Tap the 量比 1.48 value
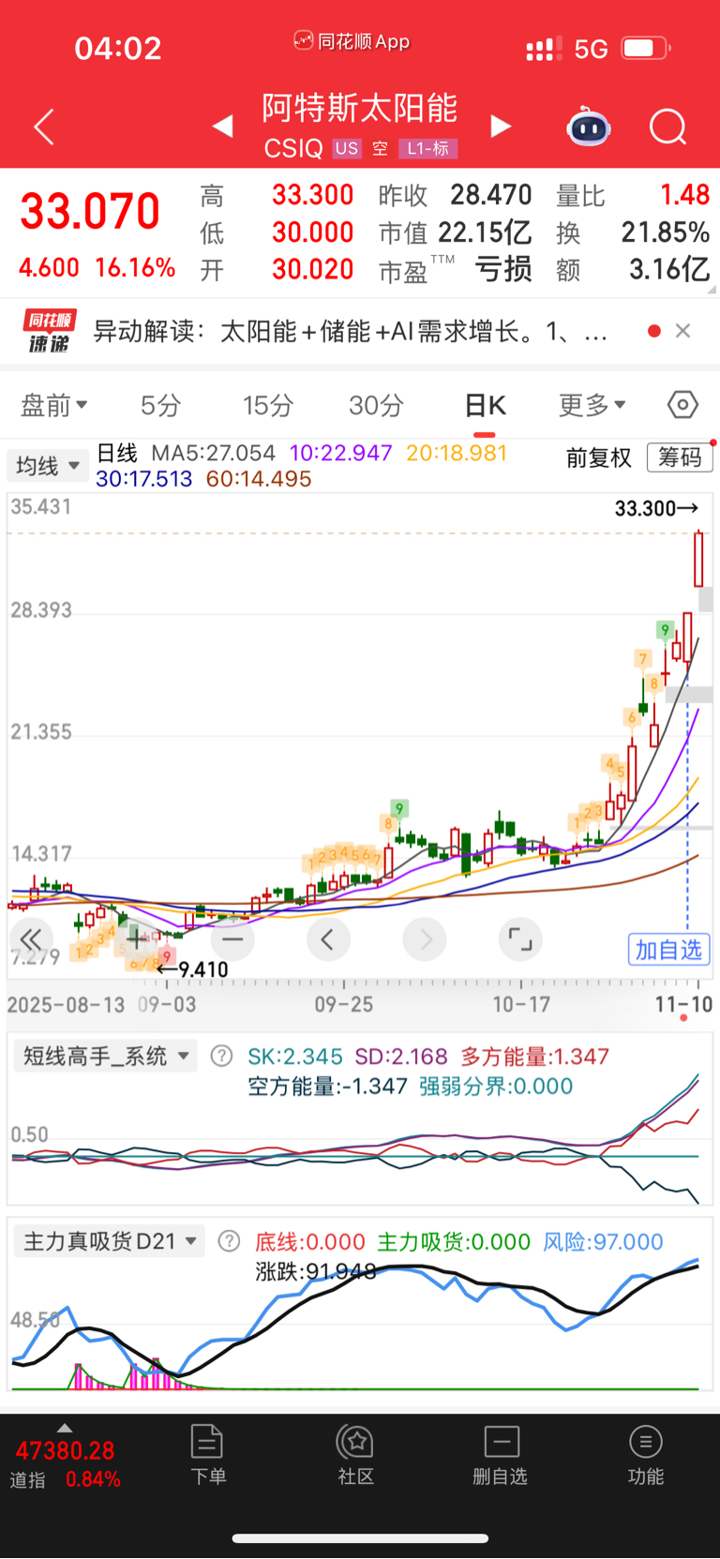This screenshot has width=720, height=1559. pos(632,195)
